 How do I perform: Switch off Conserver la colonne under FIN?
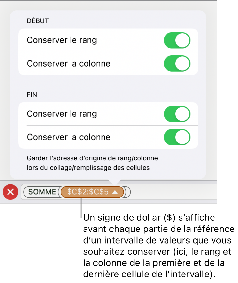[x=177, y=137]
